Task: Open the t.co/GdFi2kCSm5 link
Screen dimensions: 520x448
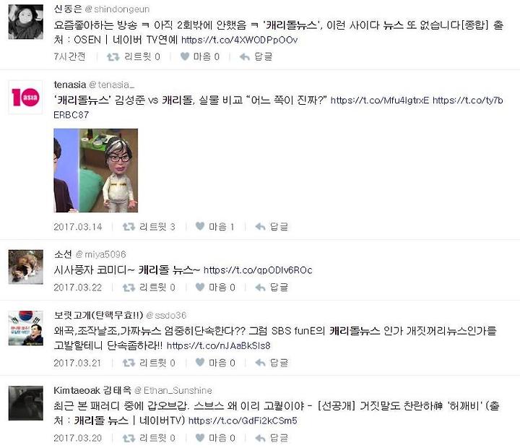Action: 243,421
